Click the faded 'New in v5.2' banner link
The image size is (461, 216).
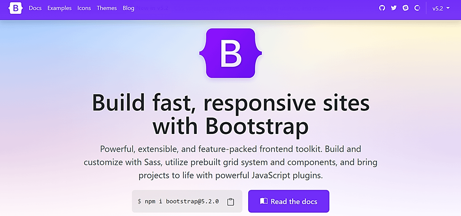[153, 8]
